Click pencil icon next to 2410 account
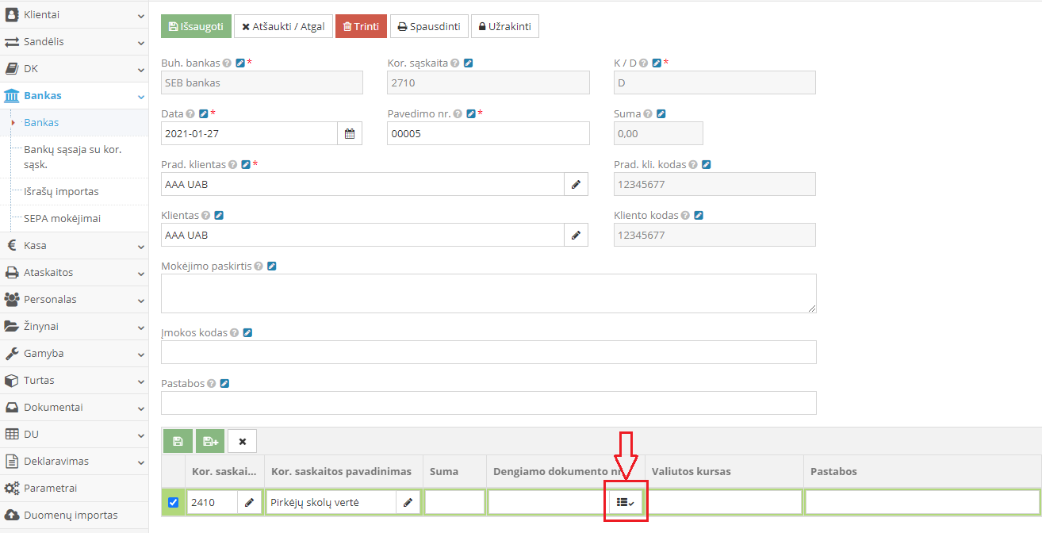Image resolution: width=1042 pixels, height=533 pixels. [249, 503]
